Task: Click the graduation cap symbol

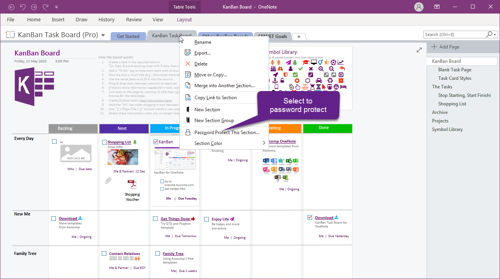Action: pyautogui.click(x=306, y=62)
